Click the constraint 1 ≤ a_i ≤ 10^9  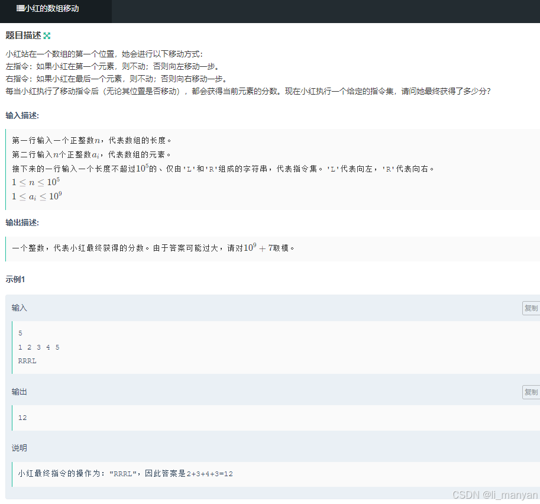coord(37,196)
